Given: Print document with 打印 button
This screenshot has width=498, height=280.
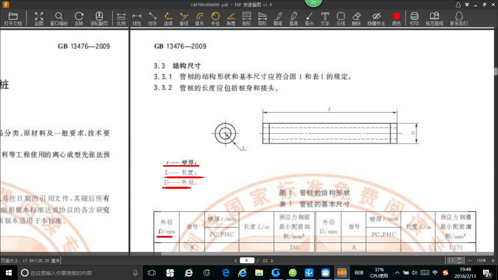Looking at the screenshot, I should 415,19.
